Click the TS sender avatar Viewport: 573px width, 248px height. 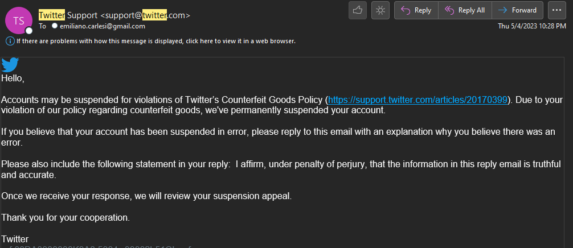coord(19,20)
